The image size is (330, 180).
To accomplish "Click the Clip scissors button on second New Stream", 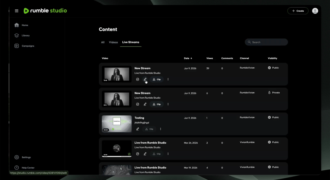I will (x=157, y=104).
